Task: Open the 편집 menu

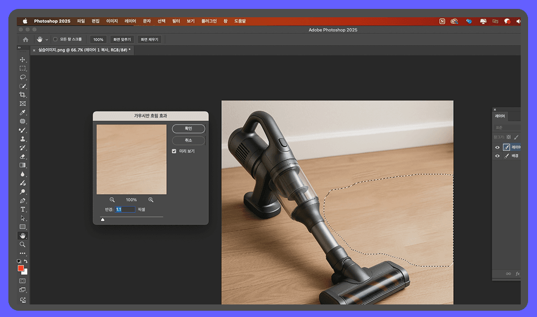Action: 95,21
